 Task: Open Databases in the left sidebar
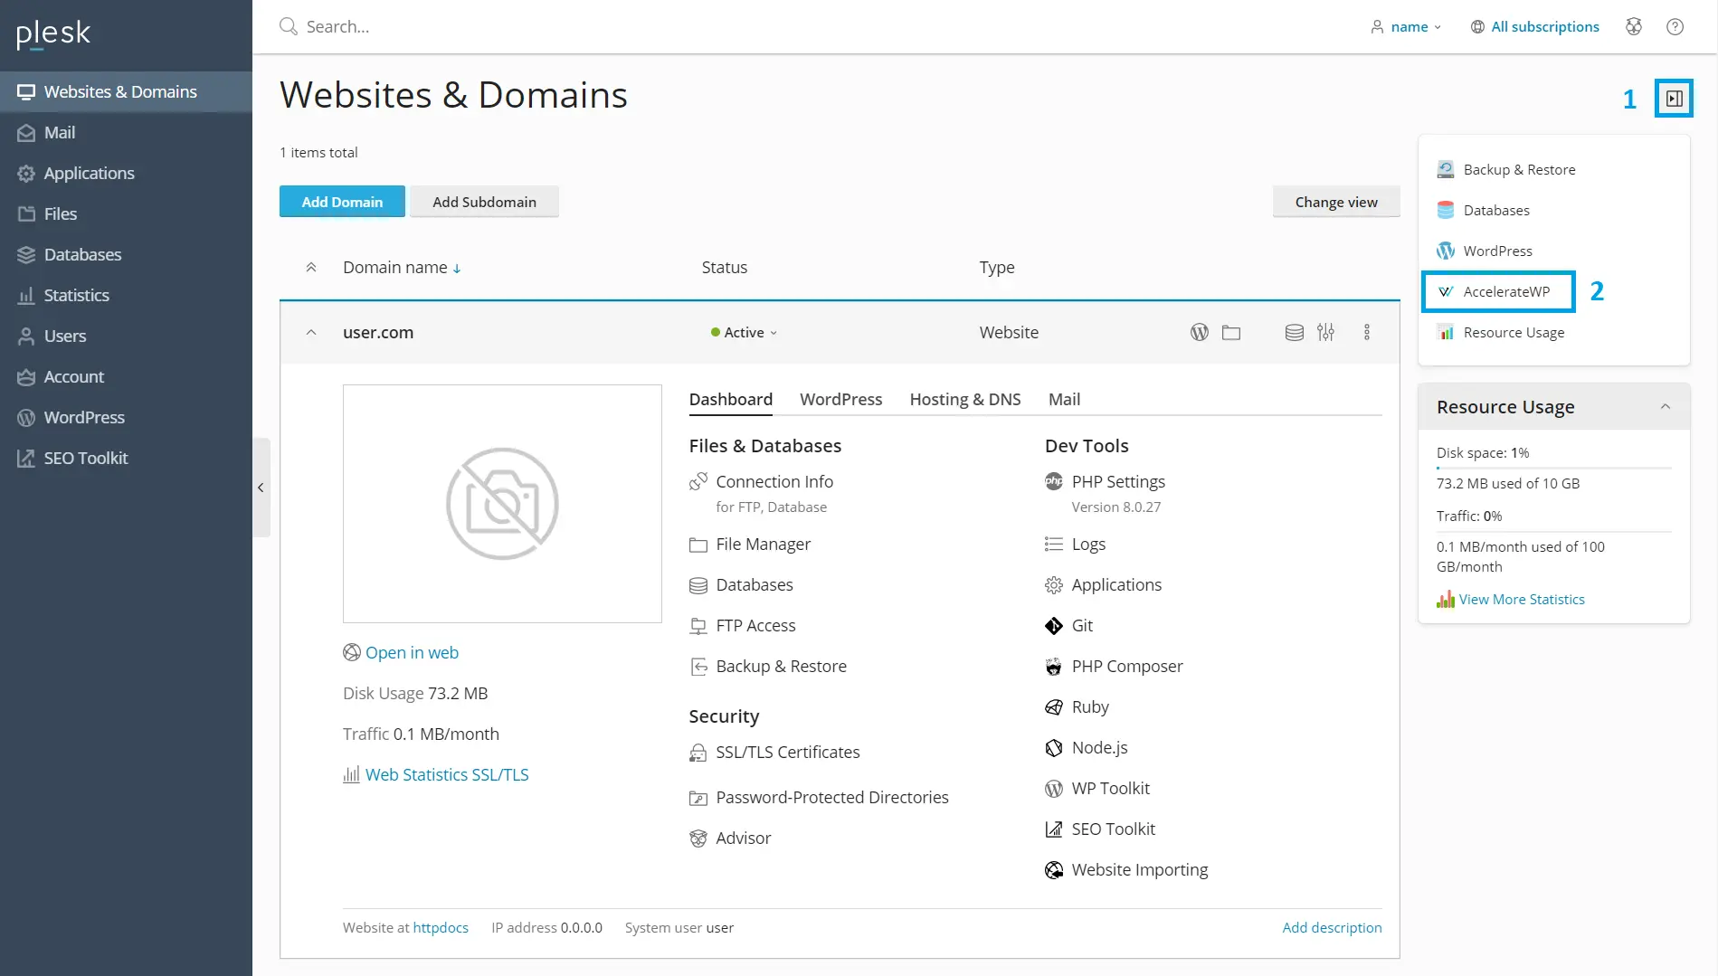point(126,254)
